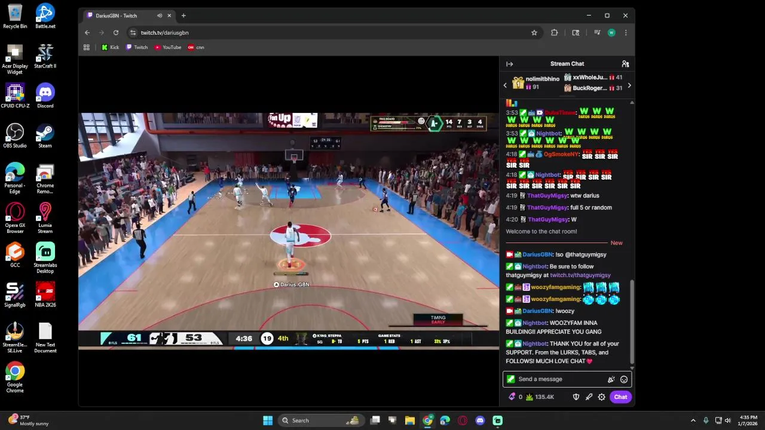The image size is (765, 430).
Task: Mute the tab via its audio icon
Action: pos(160,16)
